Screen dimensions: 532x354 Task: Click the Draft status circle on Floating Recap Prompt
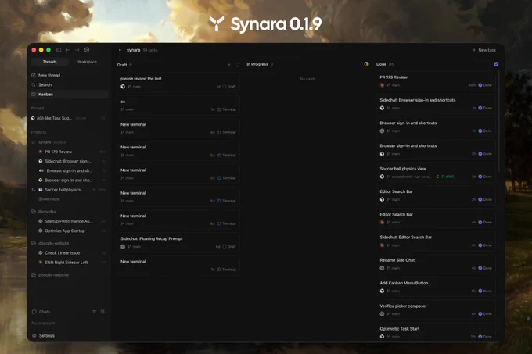(x=225, y=247)
